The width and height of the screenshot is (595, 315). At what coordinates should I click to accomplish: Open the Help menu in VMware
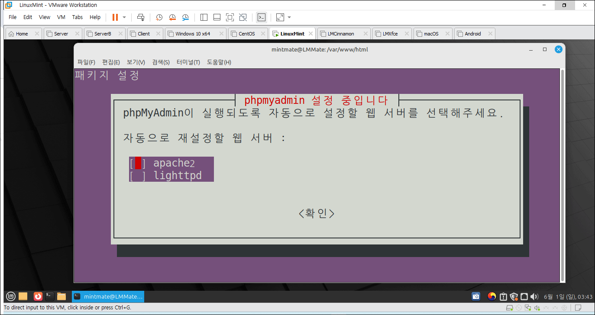[95, 17]
